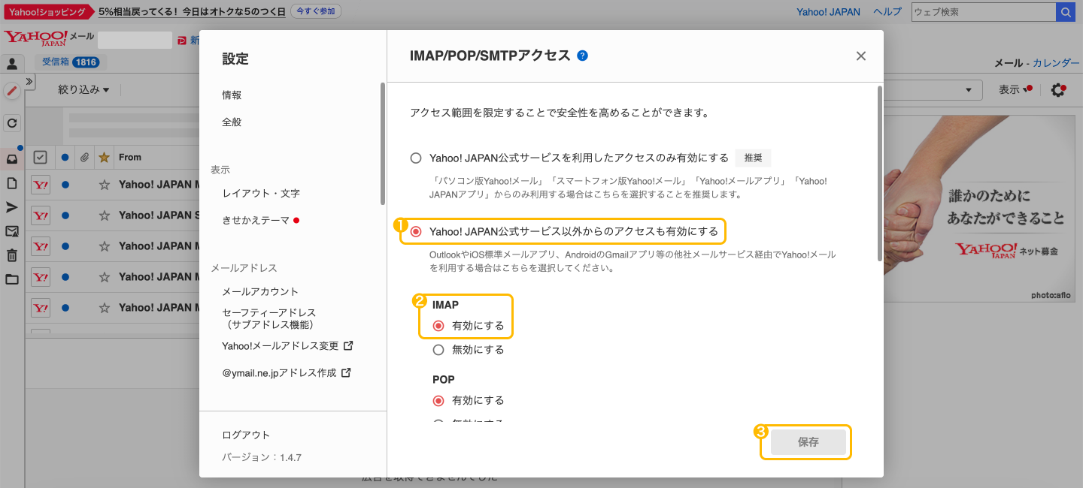Image resolution: width=1083 pixels, height=488 pixels.
Task: Click the PayPay icon near the Yahoo logo
Action: 182,41
